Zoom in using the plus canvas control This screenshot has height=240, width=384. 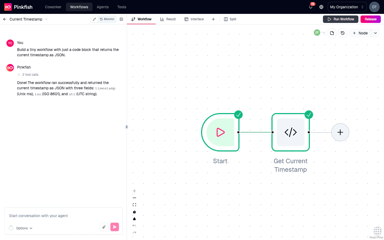tap(134, 191)
